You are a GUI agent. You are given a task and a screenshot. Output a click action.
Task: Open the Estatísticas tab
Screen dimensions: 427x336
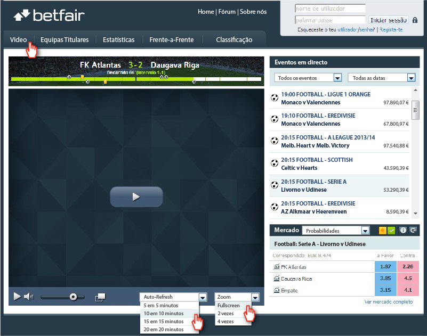(x=119, y=40)
